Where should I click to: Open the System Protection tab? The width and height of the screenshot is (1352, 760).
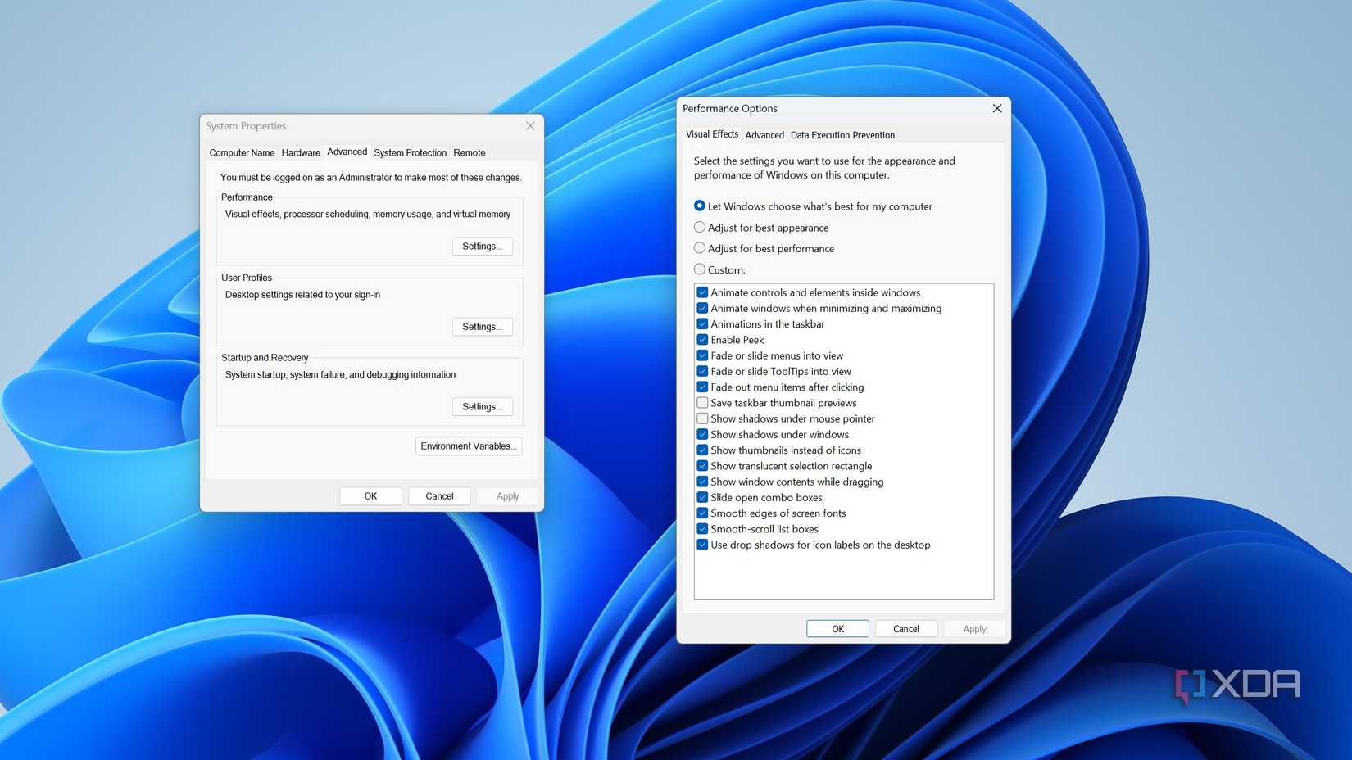(x=410, y=153)
